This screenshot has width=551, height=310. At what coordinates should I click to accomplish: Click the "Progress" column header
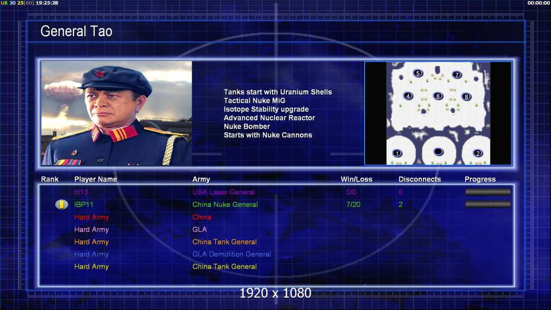[x=480, y=179]
